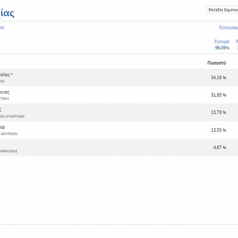Click the 15,78 % percentage

(x=218, y=112)
